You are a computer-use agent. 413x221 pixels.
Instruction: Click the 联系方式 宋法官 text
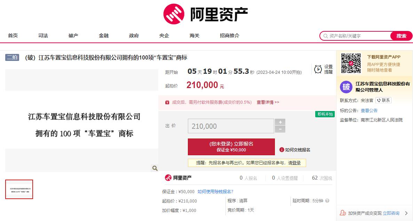356,100
